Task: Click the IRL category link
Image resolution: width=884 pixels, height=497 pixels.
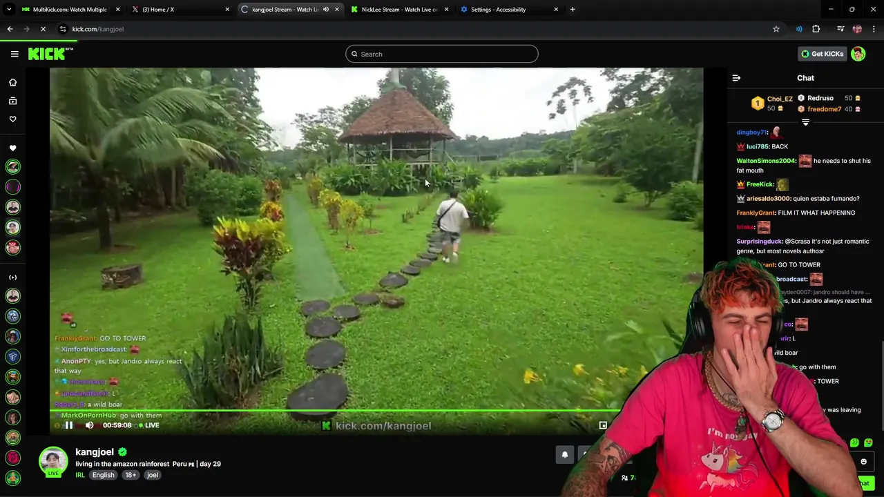Action: pyautogui.click(x=80, y=475)
